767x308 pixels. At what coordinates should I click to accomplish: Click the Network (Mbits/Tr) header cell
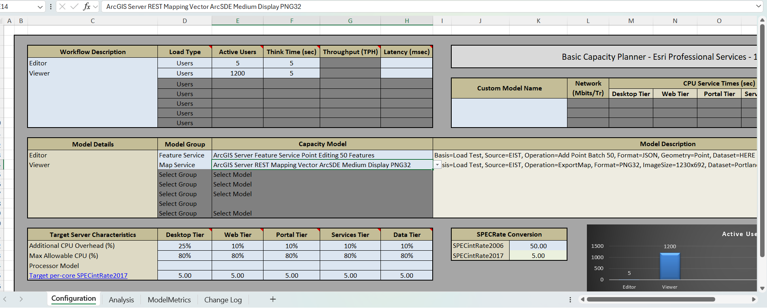coord(588,88)
